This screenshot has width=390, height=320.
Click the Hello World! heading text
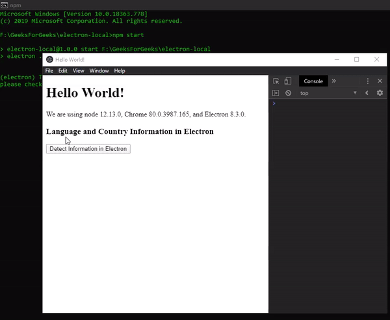tap(85, 93)
